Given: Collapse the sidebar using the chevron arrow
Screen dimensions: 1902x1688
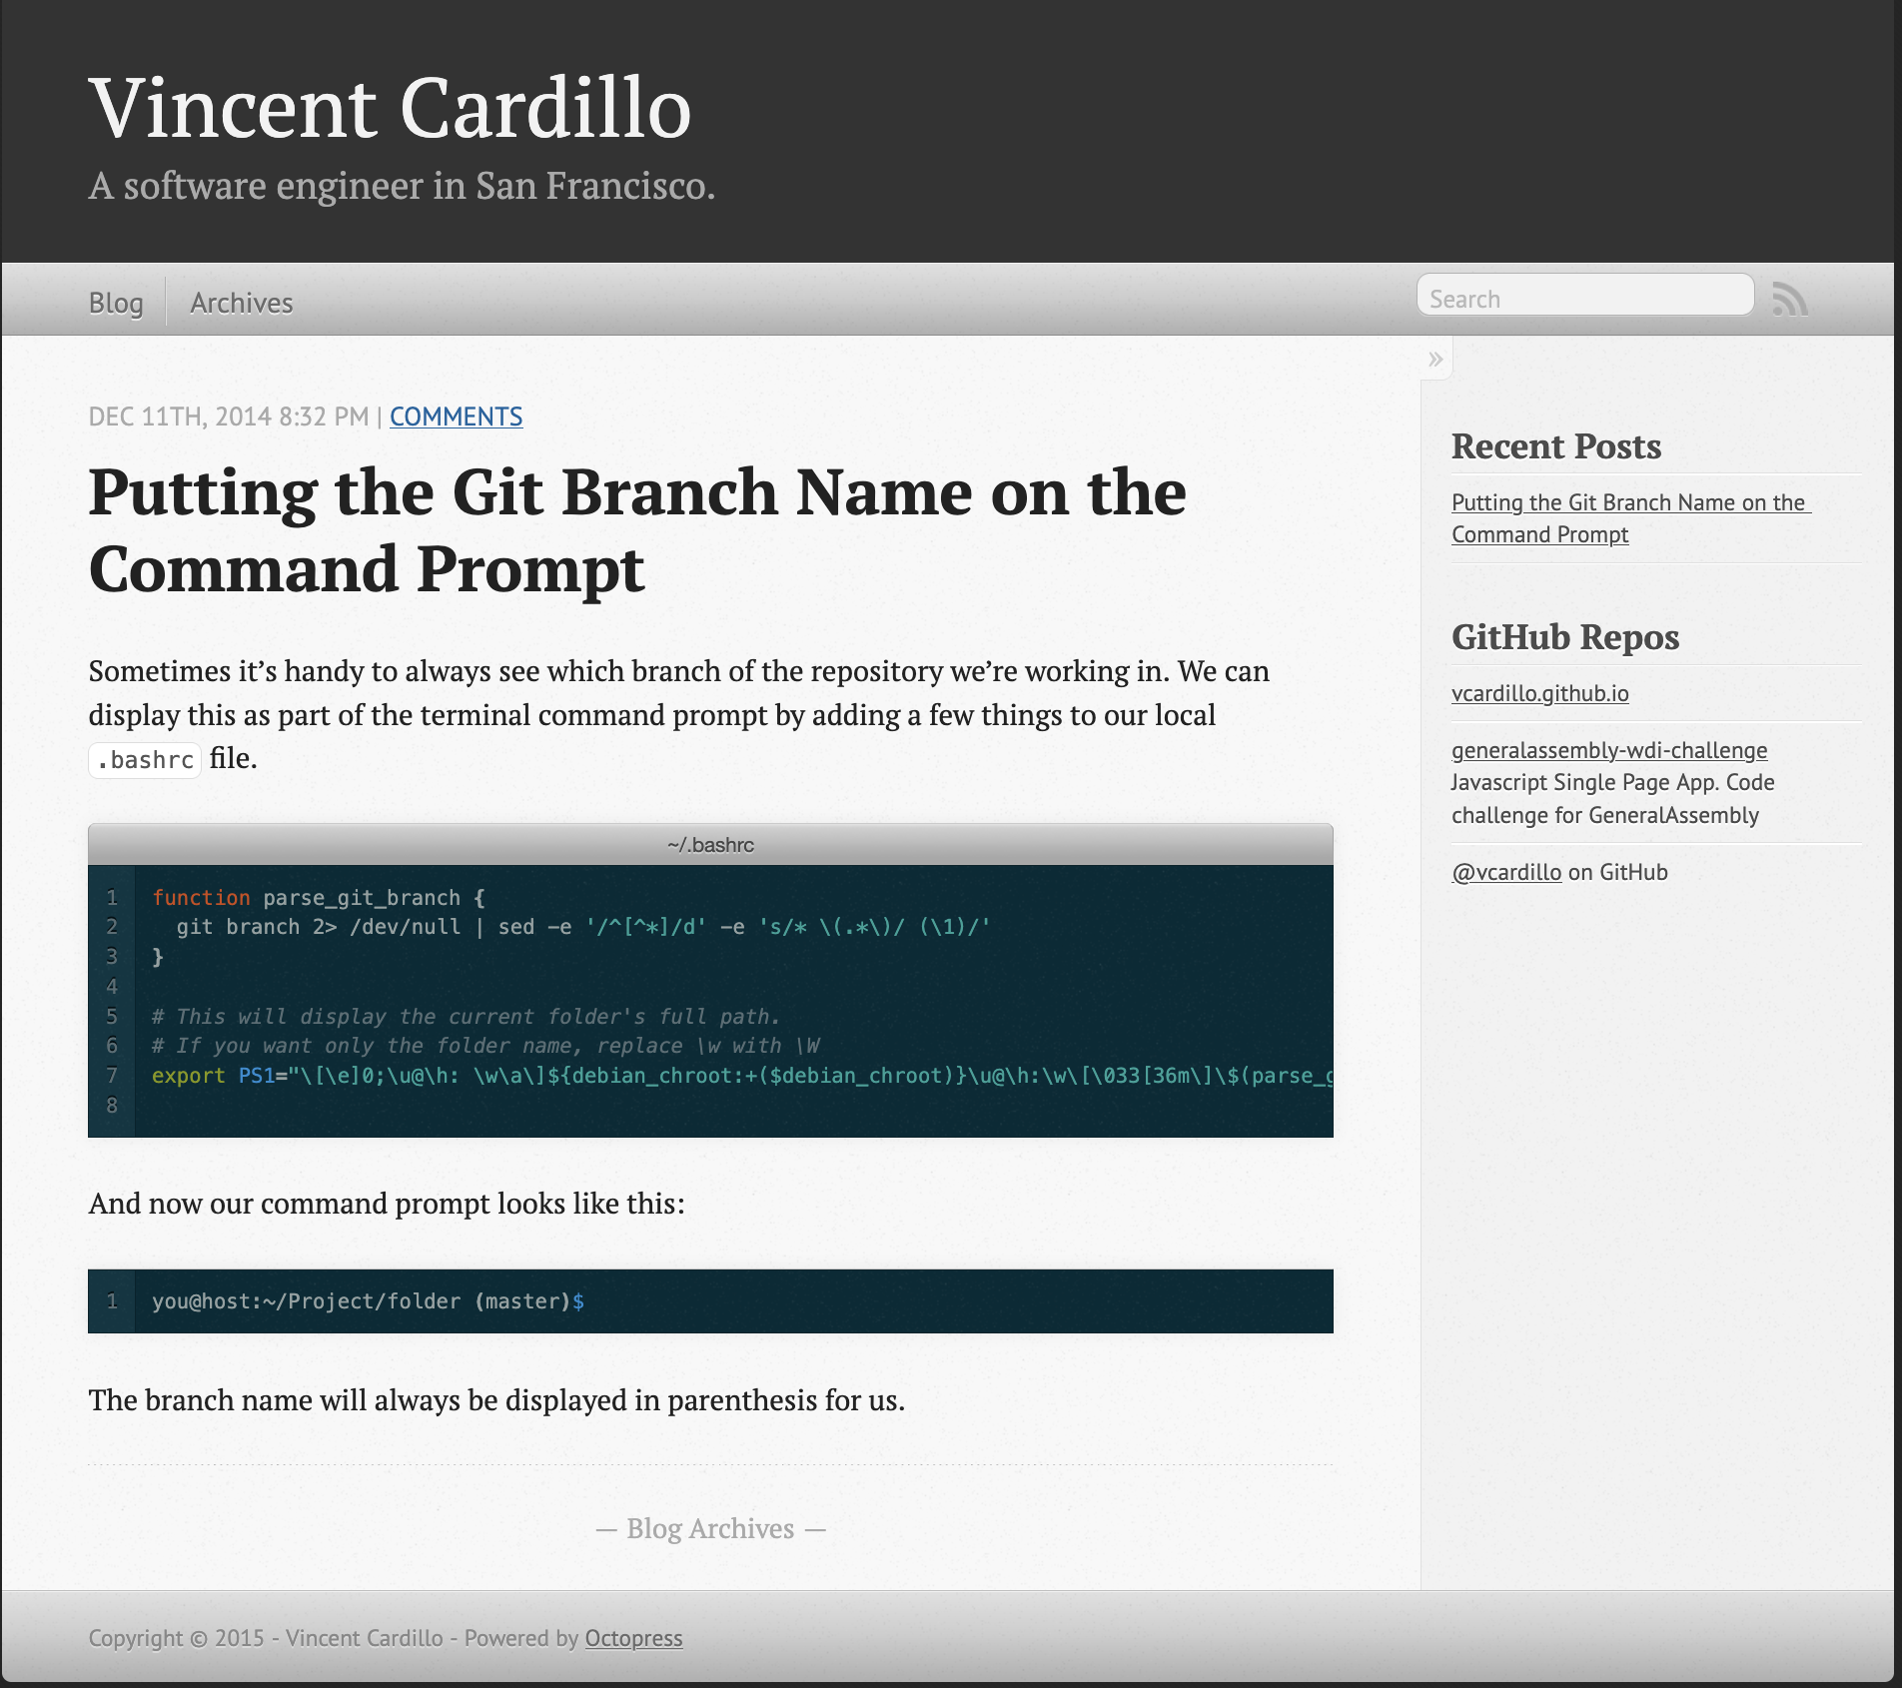Looking at the screenshot, I should [x=1435, y=358].
